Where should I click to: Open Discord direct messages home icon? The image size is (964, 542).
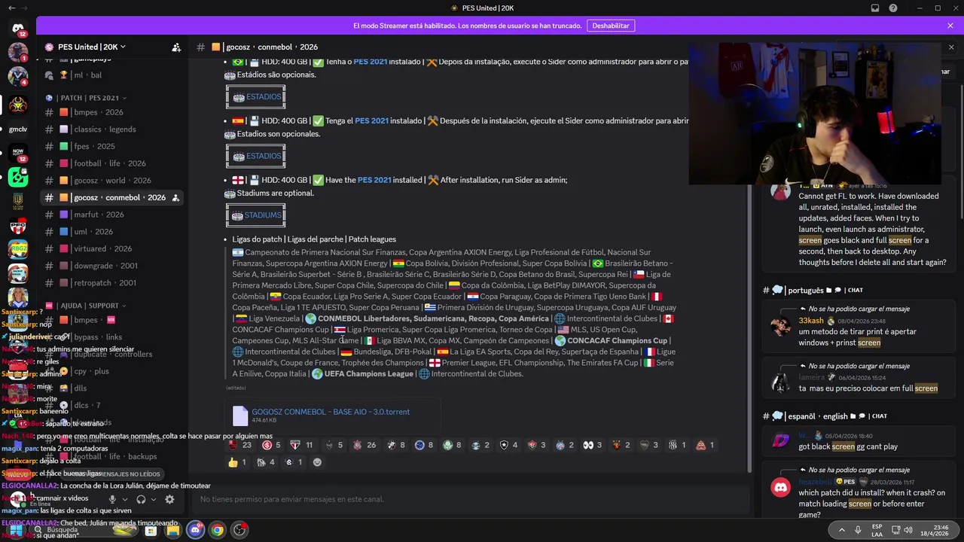(18, 29)
